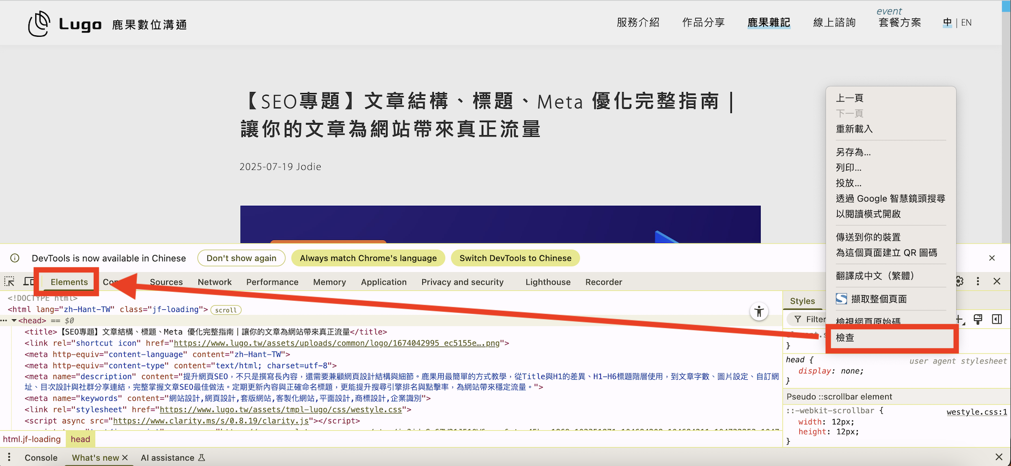Click Always match Chrome's language
The image size is (1011, 466).
click(368, 258)
